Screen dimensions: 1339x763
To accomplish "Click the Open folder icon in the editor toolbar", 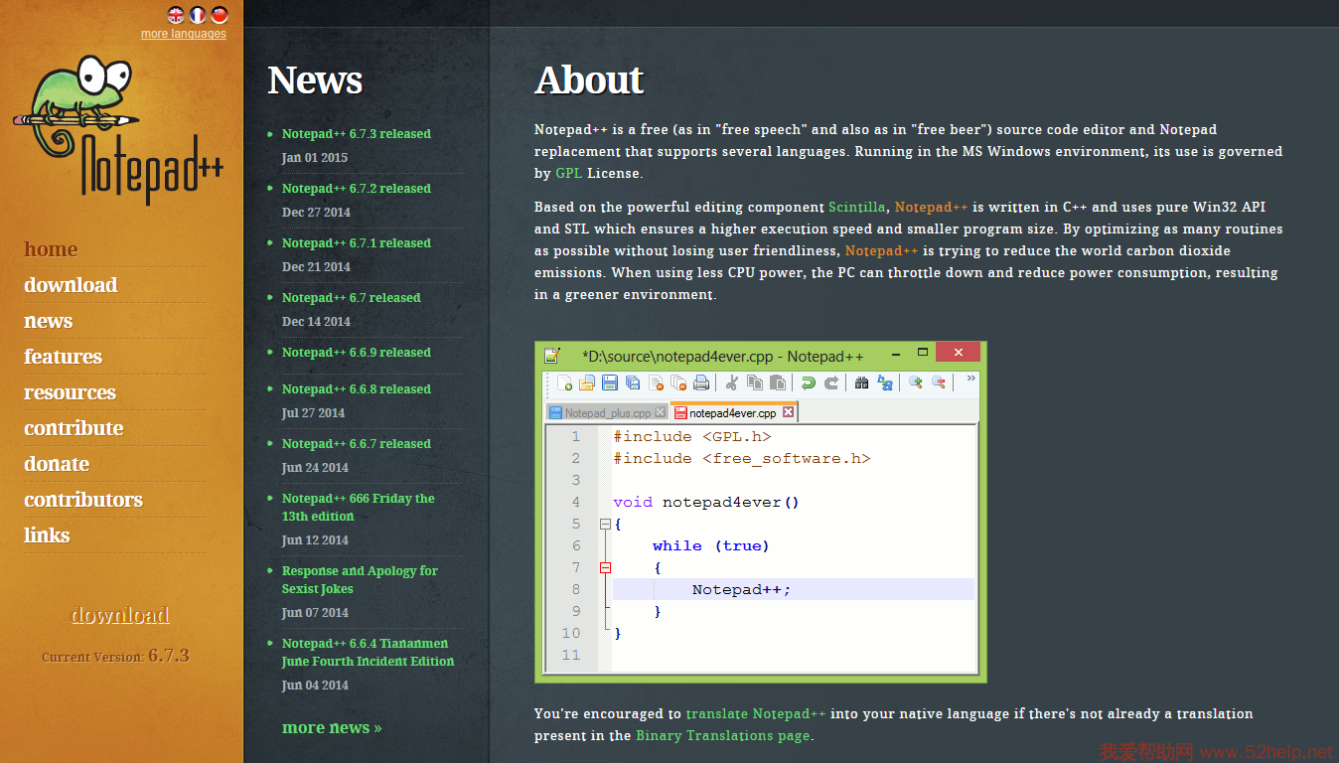I will tap(586, 383).
